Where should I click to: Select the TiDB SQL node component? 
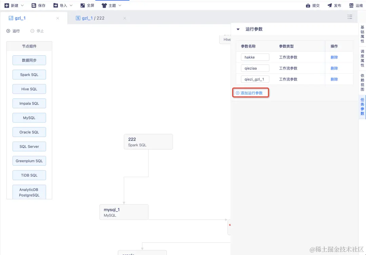coord(29,176)
